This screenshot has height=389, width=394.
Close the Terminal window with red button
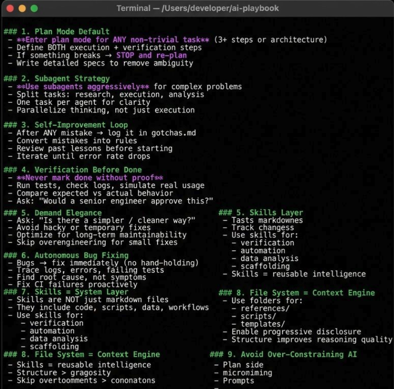click(10, 9)
